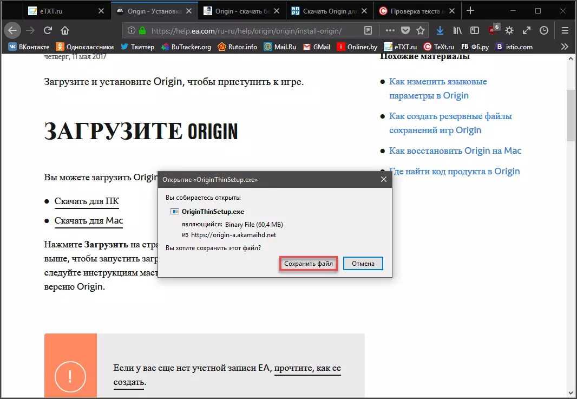577x399 pixels.
Task: Open GMail bookmark
Action: [317, 47]
